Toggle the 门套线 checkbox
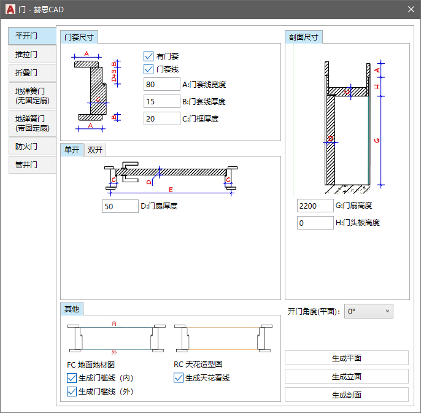The image size is (421, 413). 149,69
